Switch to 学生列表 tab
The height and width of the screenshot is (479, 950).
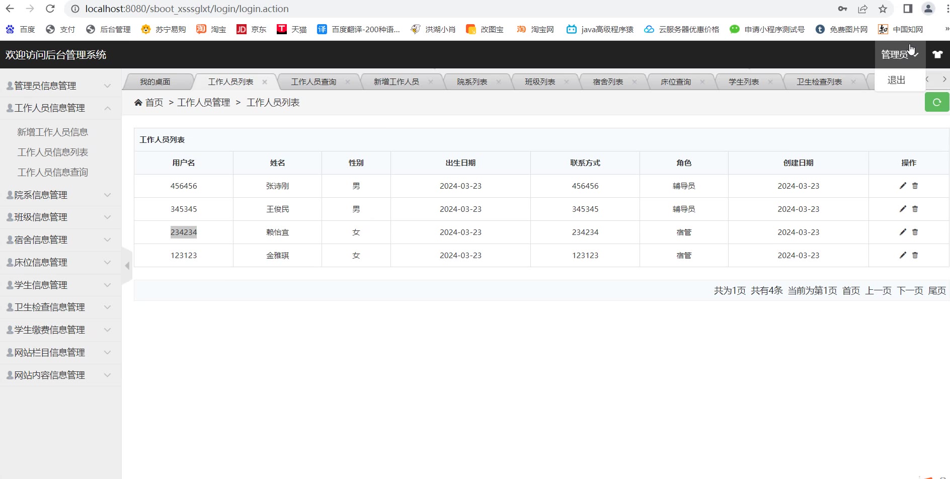point(744,82)
